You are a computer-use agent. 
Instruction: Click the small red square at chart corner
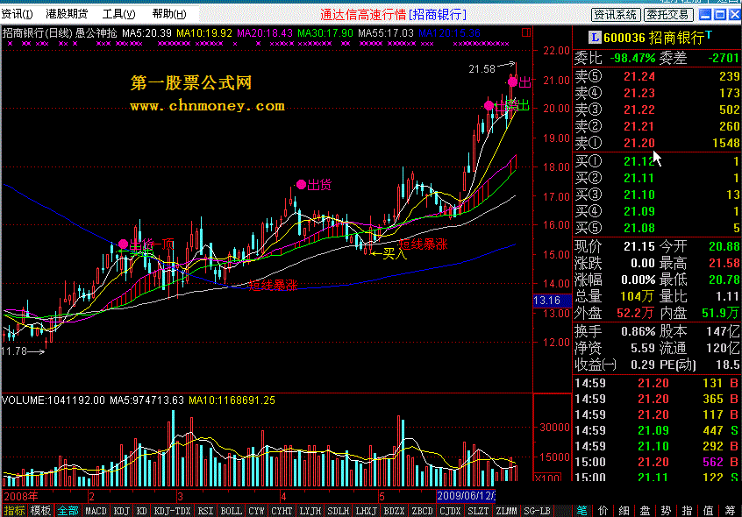coord(525,32)
